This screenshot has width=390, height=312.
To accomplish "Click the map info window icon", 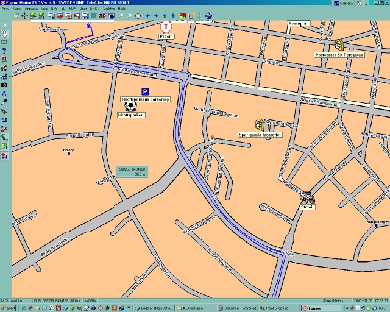I will pos(111,16).
